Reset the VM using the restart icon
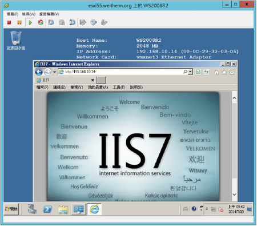This screenshot has width=257, height=226. [41, 22]
